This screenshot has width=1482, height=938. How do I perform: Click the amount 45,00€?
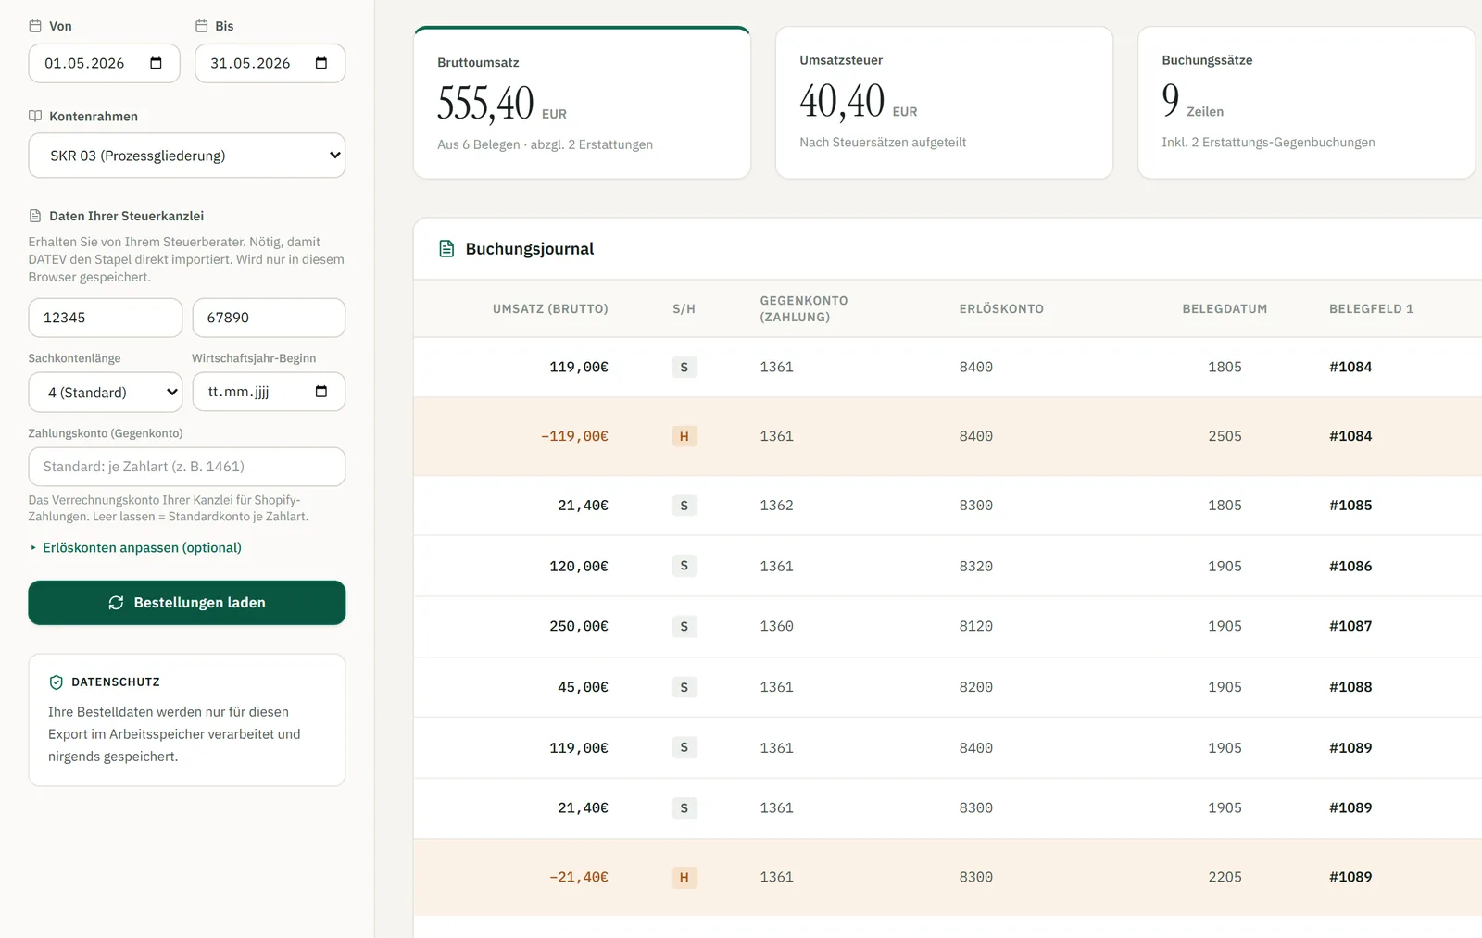(x=583, y=687)
